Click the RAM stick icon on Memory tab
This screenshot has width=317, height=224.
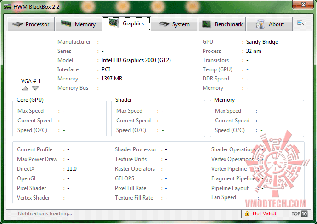(x=66, y=23)
